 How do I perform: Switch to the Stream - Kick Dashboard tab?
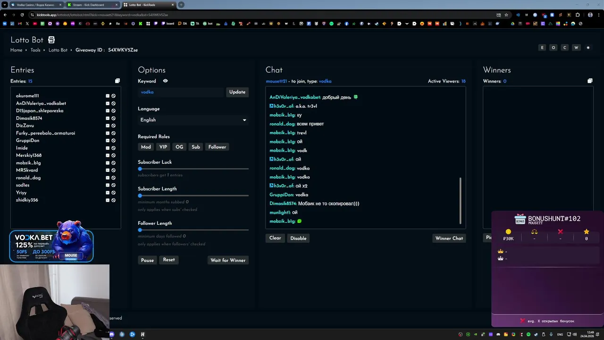tap(92, 5)
